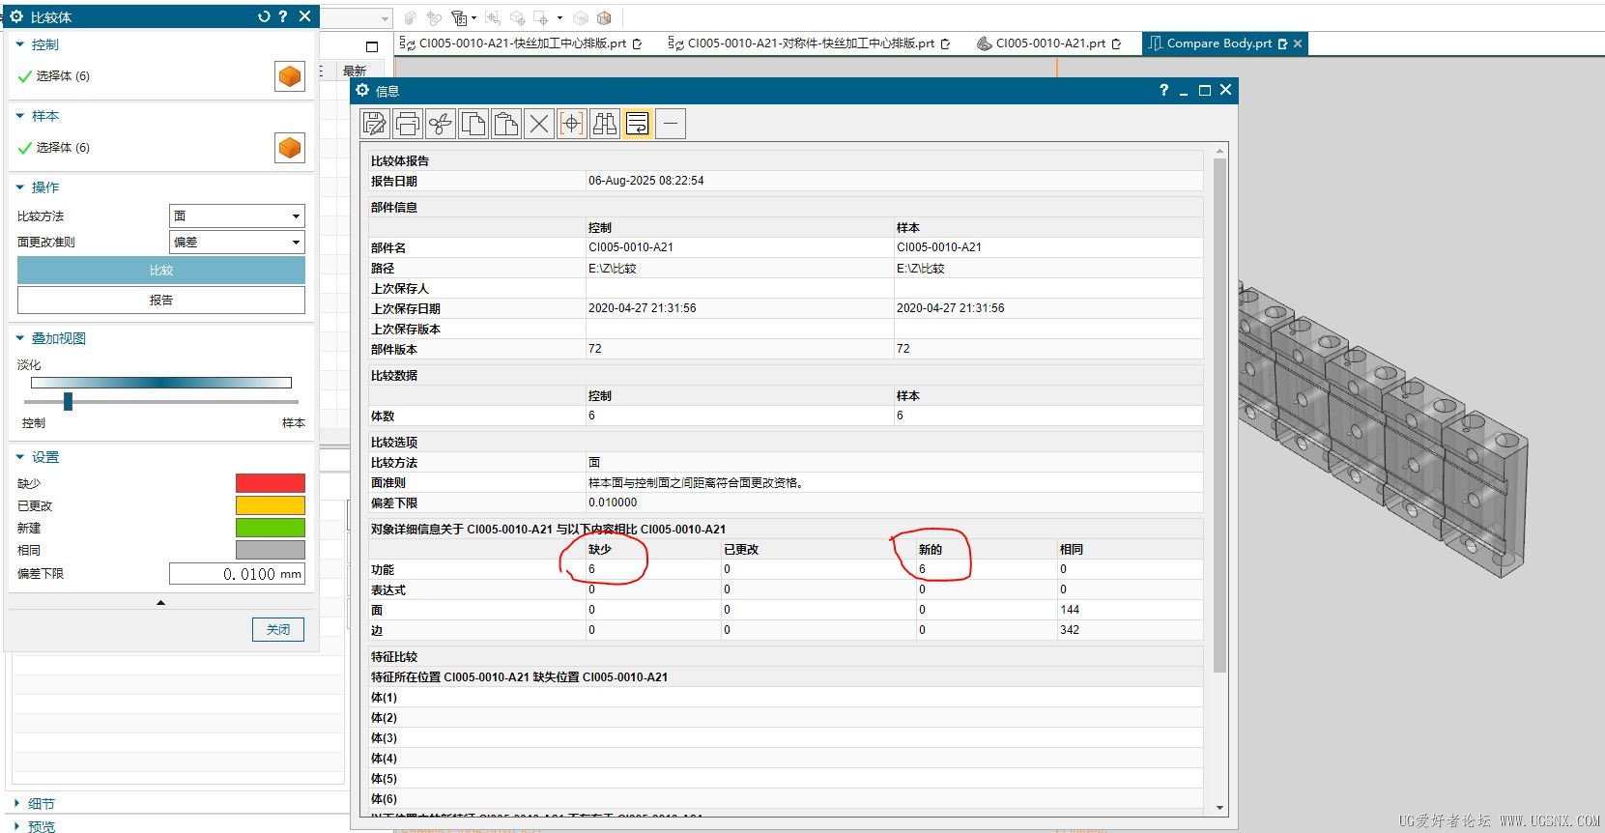This screenshot has width=1605, height=833.
Task: Collapse the 操作 section
Action: point(20,187)
